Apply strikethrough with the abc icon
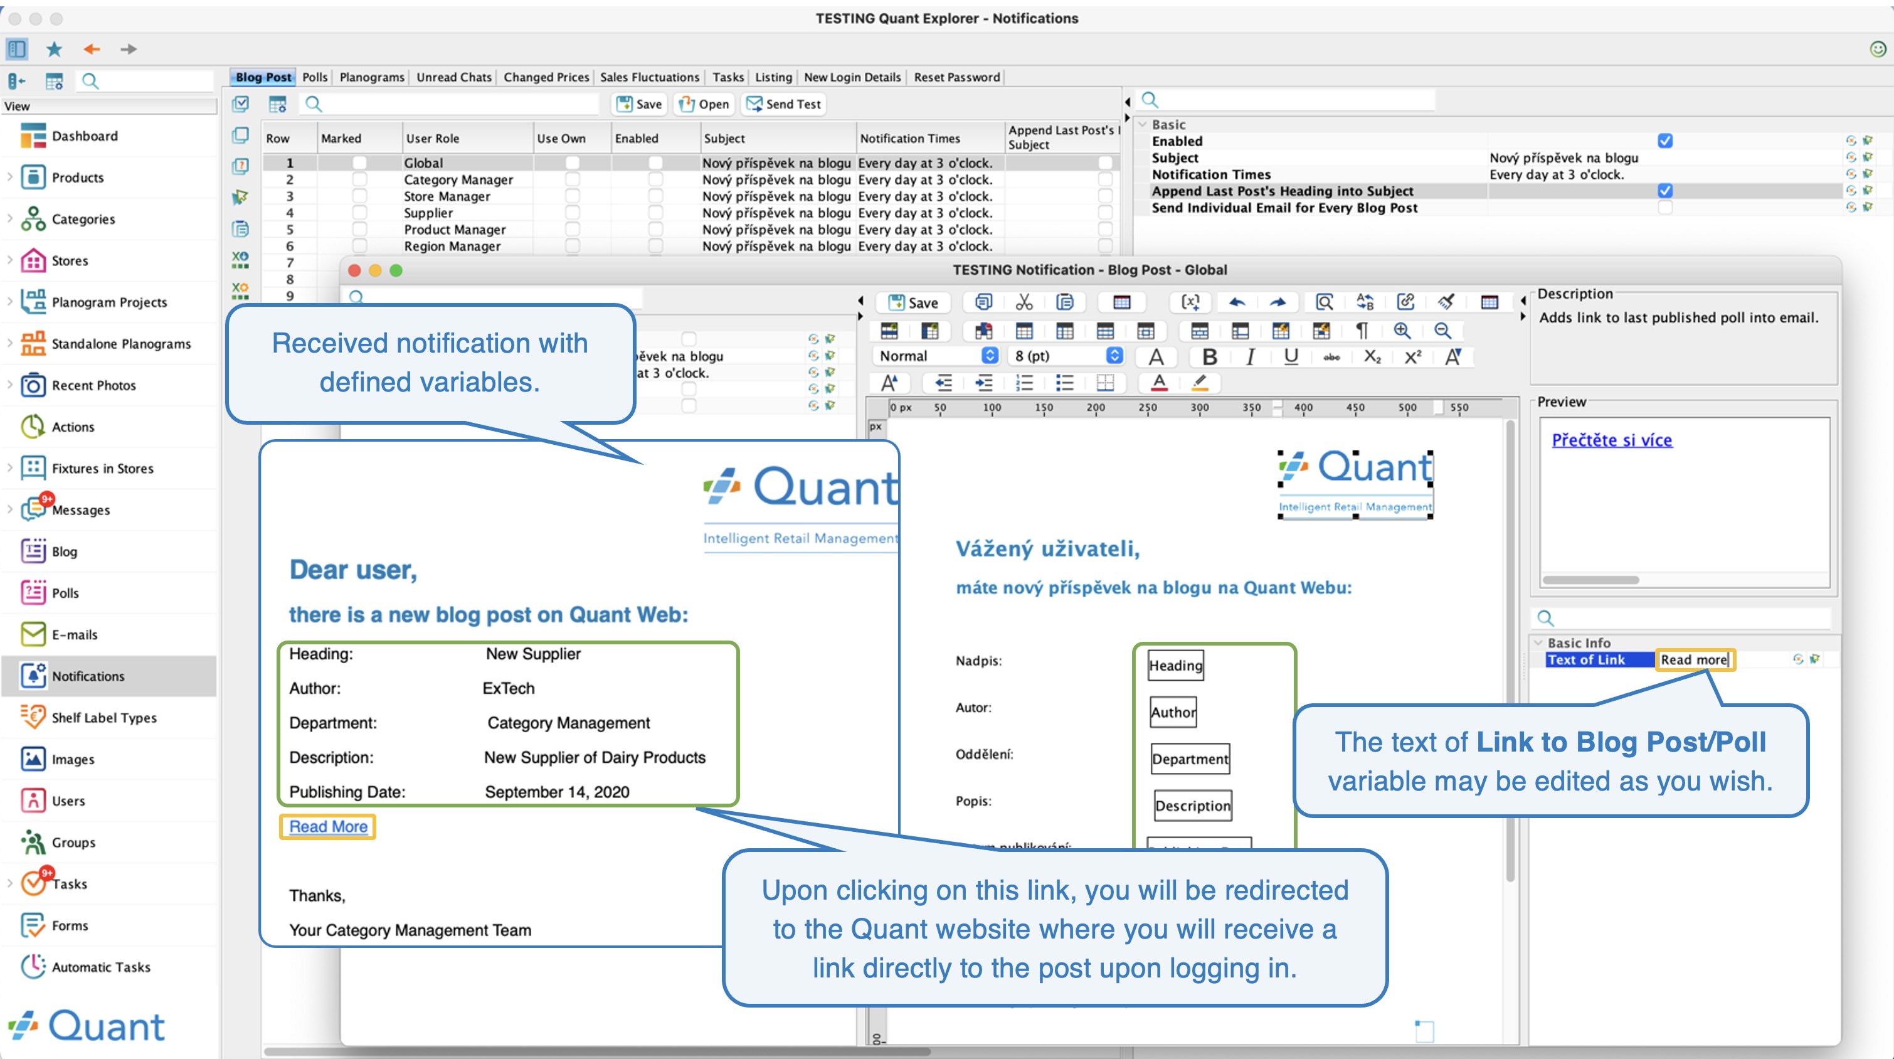Image resolution: width=1894 pixels, height=1059 pixels. (1331, 357)
